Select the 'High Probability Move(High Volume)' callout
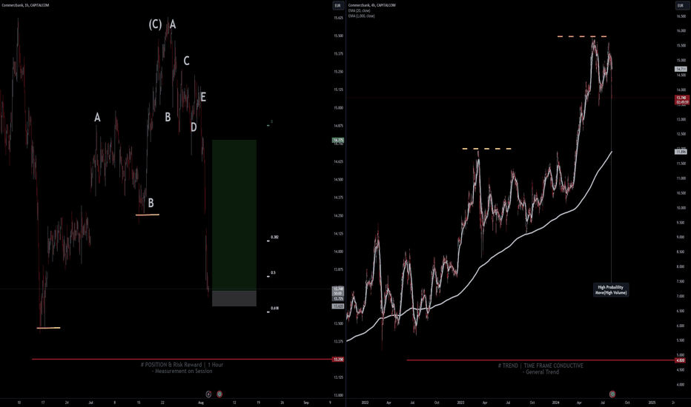Screen dimensions: 691x407 (610, 290)
